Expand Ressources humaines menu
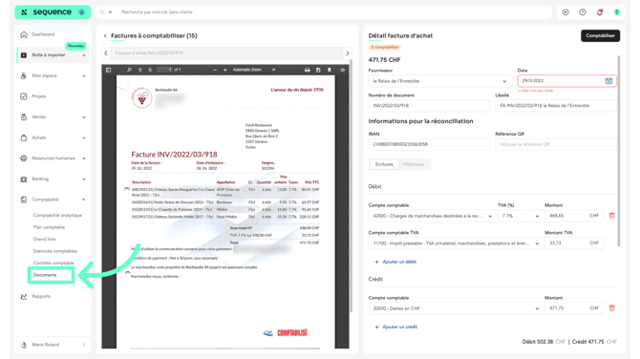Screen dimensions: 640x359 [84, 158]
